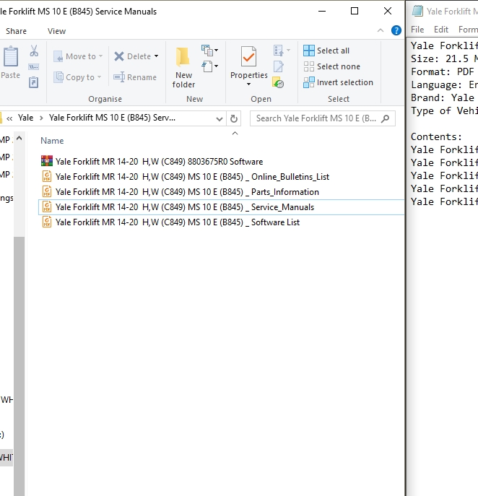478x496 pixels.
Task: Click Select all
Action: [326, 51]
